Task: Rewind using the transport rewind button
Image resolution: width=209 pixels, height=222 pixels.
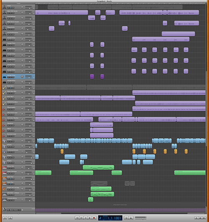Action: pyautogui.click(x=77, y=218)
